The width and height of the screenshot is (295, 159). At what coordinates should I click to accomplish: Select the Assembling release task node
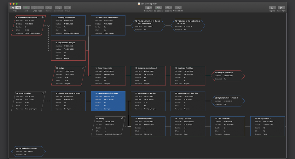tap(148, 126)
